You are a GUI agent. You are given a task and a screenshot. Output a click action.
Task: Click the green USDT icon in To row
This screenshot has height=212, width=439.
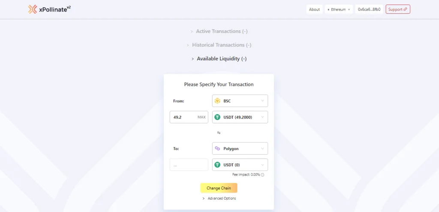[x=217, y=165]
